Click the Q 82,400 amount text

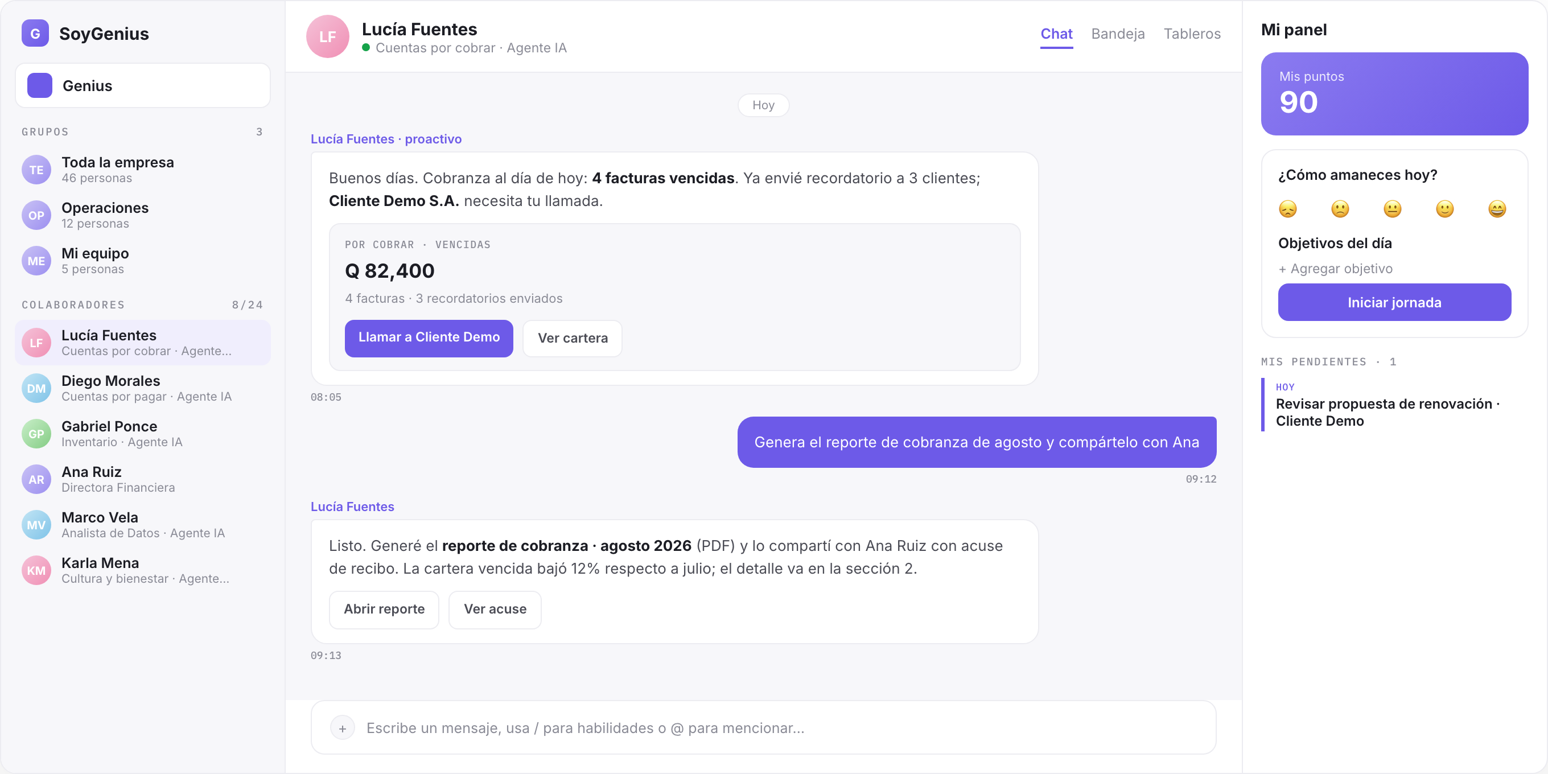[389, 271]
